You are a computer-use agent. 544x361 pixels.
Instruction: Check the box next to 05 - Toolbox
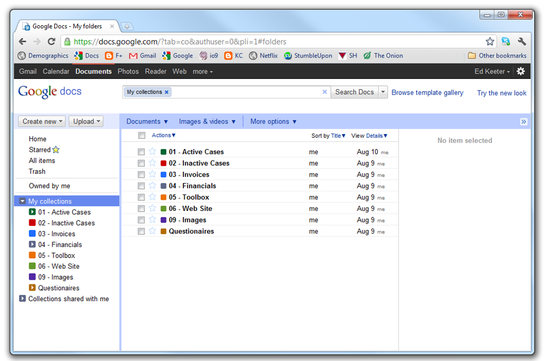tap(141, 197)
